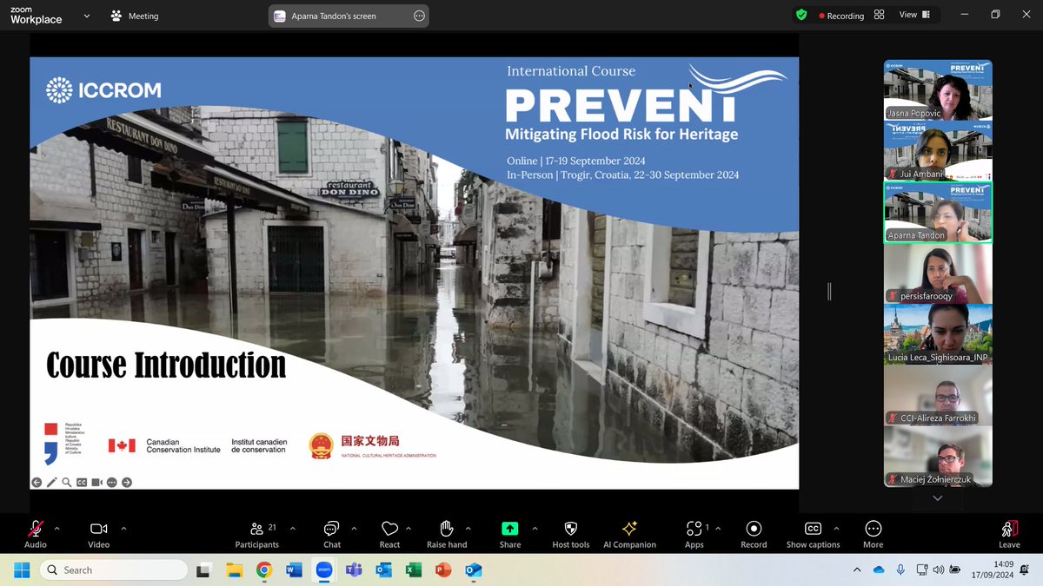Open Host tools shield icon
This screenshot has width=1043, height=586.
[571, 529]
